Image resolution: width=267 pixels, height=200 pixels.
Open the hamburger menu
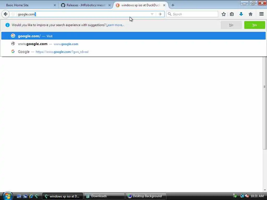click(262, 14)
